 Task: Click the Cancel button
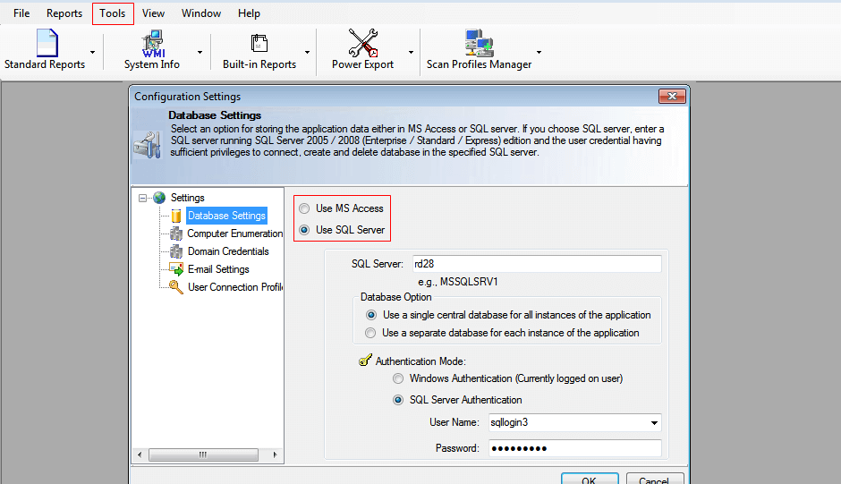(654, 479)
